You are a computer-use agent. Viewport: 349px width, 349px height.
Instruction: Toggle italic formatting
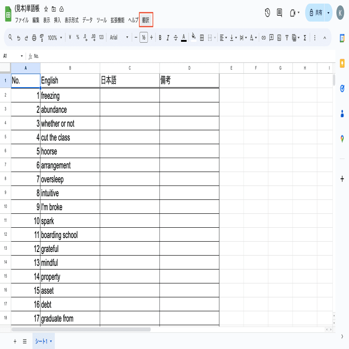(x=168, y=38)
